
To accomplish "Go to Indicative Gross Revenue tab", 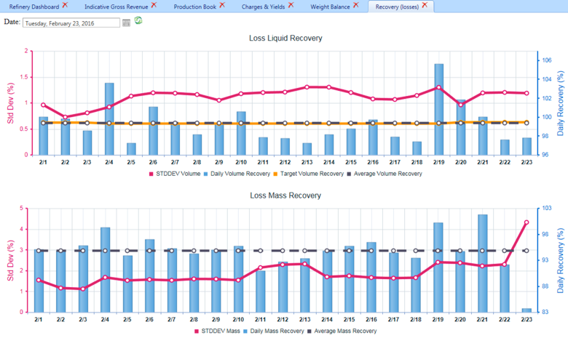I will tap(115, 6).
